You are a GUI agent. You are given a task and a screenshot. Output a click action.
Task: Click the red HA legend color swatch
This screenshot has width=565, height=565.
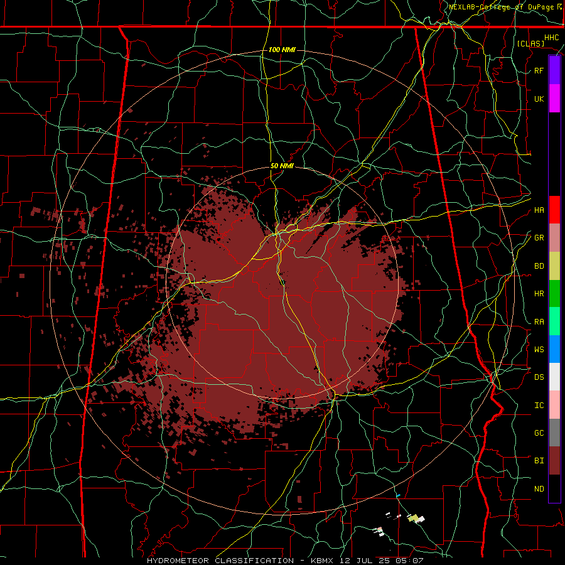(x=554, y=210)
